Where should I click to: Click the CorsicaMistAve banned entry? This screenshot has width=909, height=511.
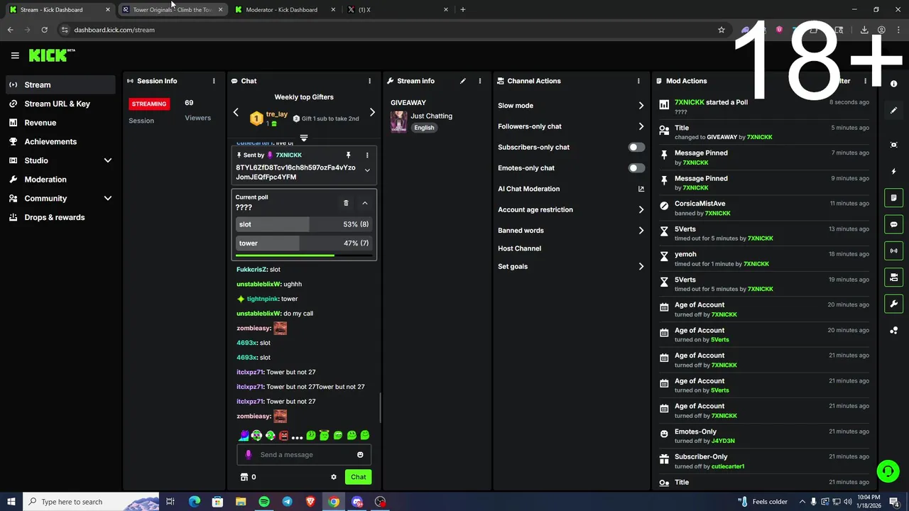[764, 208]
